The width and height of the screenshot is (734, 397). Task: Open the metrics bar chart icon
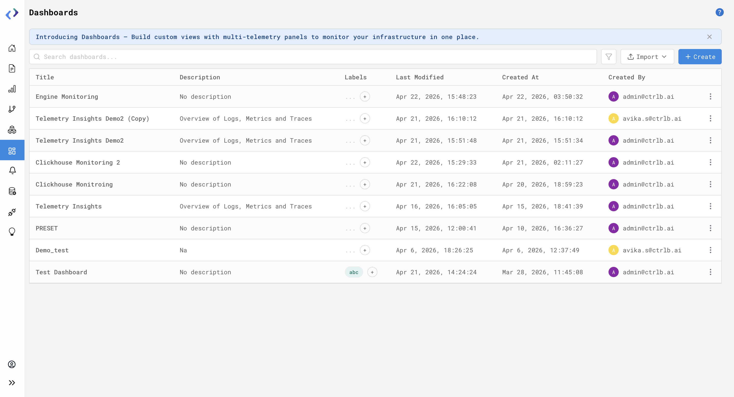12,89
